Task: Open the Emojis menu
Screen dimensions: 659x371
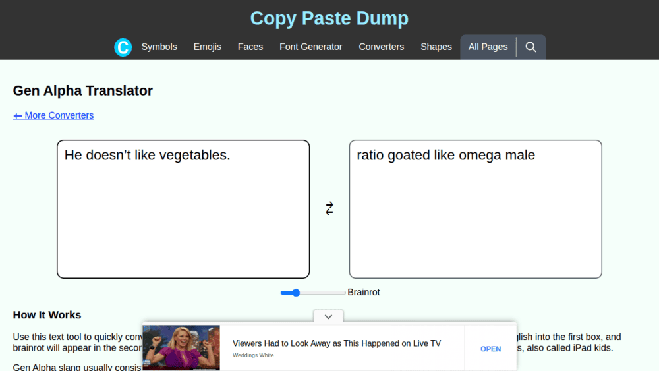Action: pyautogui.click(x=207, y=47)
